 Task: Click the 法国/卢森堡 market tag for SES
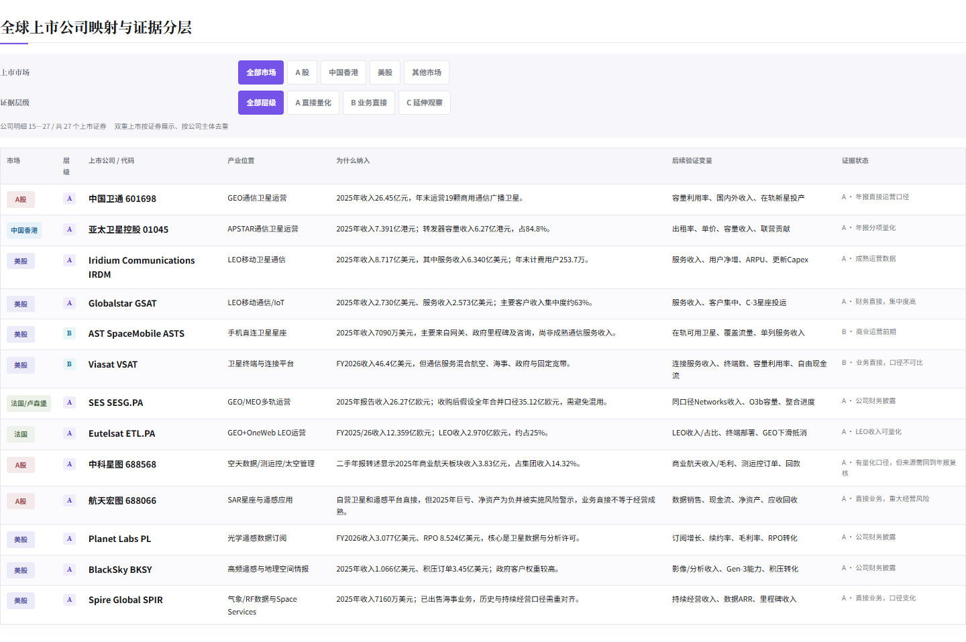click(x=29, y=404)
